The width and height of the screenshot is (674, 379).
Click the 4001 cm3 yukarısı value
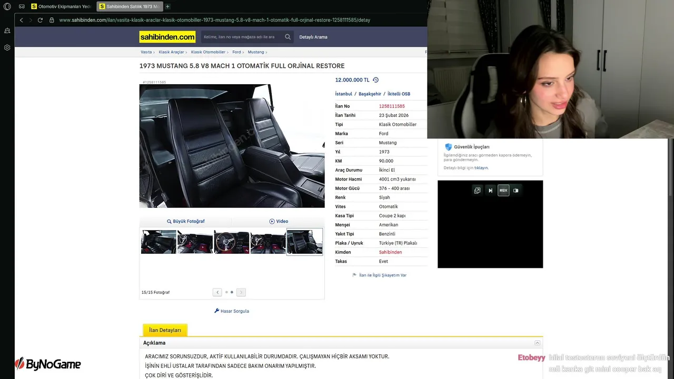point(398,179)
